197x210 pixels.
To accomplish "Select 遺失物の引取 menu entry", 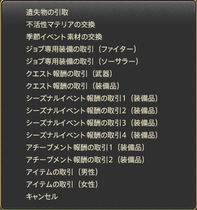I will [x=47, y=12].
